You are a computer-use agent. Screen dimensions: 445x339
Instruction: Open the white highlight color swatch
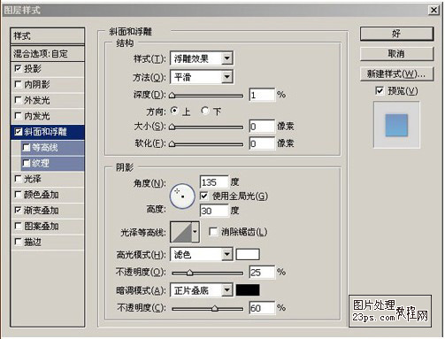coord(248,254)
